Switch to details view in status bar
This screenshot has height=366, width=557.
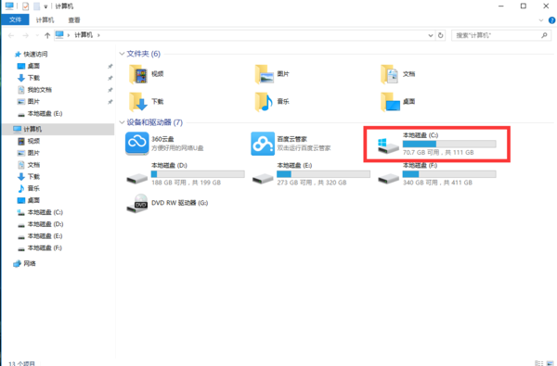[x=538, y=363]
